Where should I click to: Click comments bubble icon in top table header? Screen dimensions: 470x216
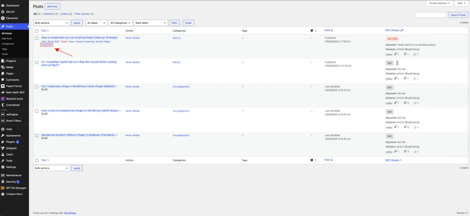[312, 31]
